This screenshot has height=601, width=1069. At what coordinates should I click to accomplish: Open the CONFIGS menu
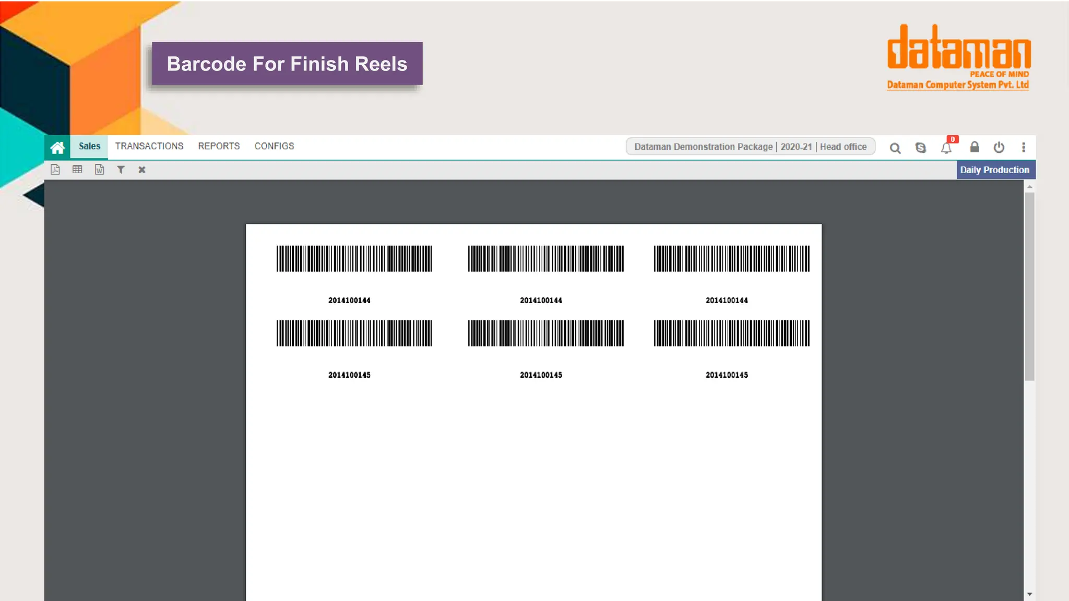pyautogui.click(x=274, y=147)
